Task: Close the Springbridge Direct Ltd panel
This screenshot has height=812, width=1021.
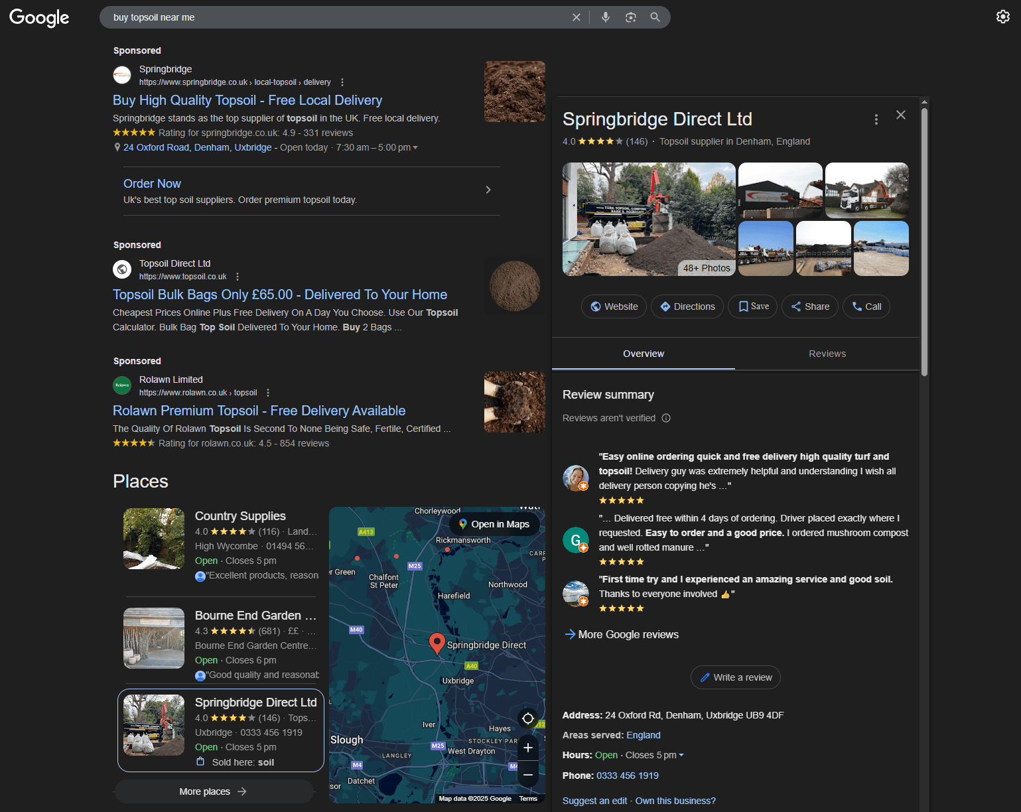Action: tap(901, 115)
